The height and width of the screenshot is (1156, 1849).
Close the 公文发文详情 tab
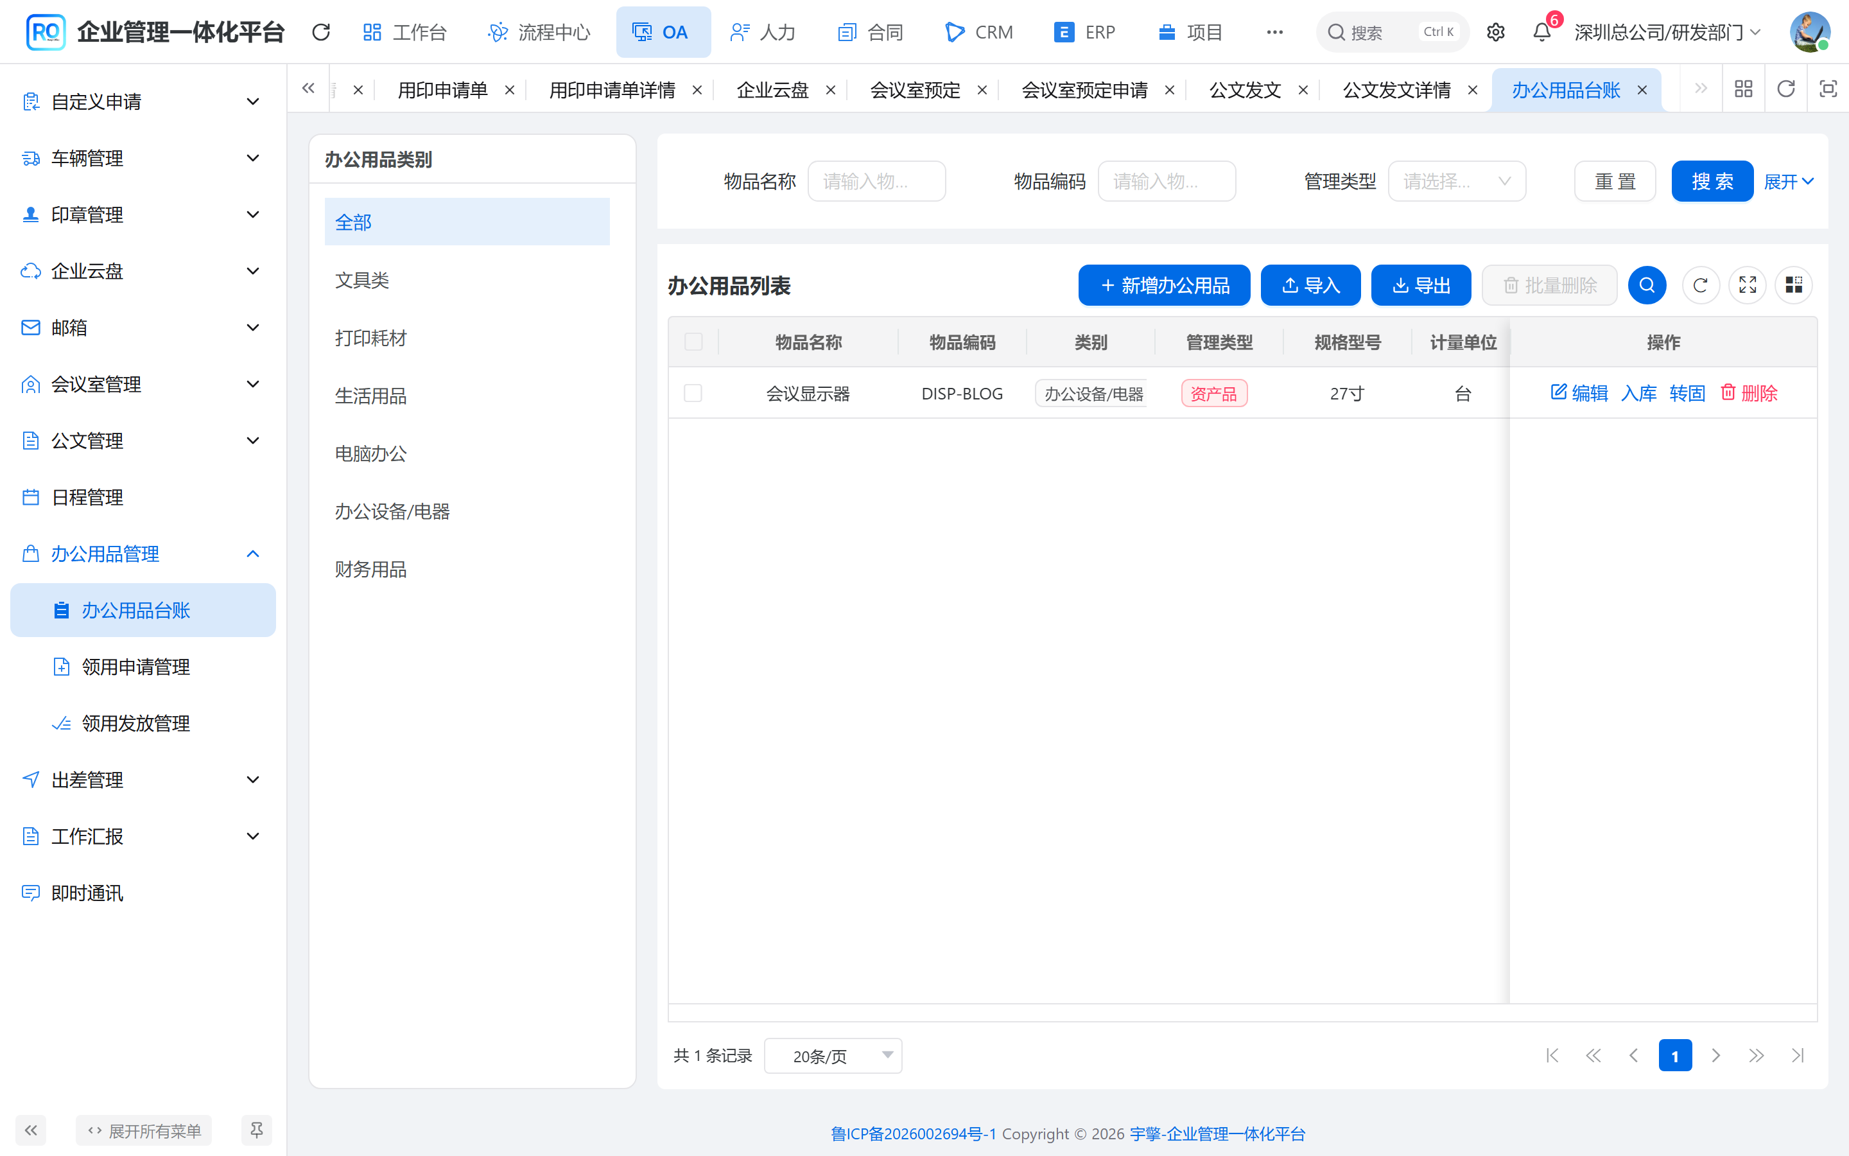[1472, 90]
